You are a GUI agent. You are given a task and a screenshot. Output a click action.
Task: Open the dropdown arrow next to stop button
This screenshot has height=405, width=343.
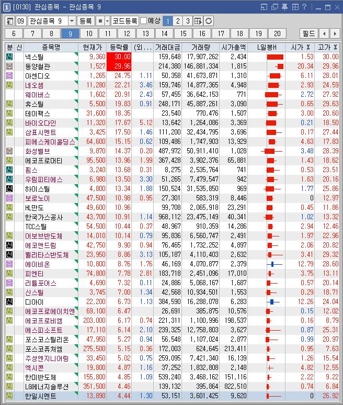click(x=107, y=21)
